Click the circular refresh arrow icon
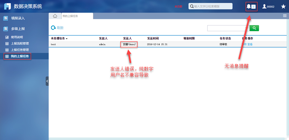 pos(53,28)
